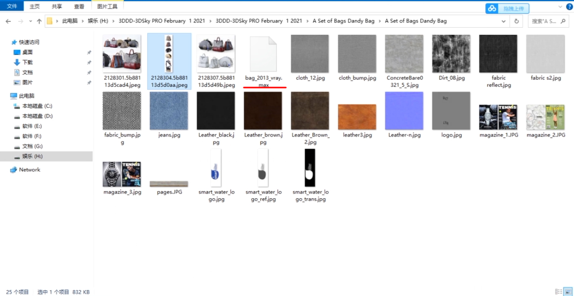Select logo.jpg file
This screenshot has width=574, height=296.
(x=451, y=111)
